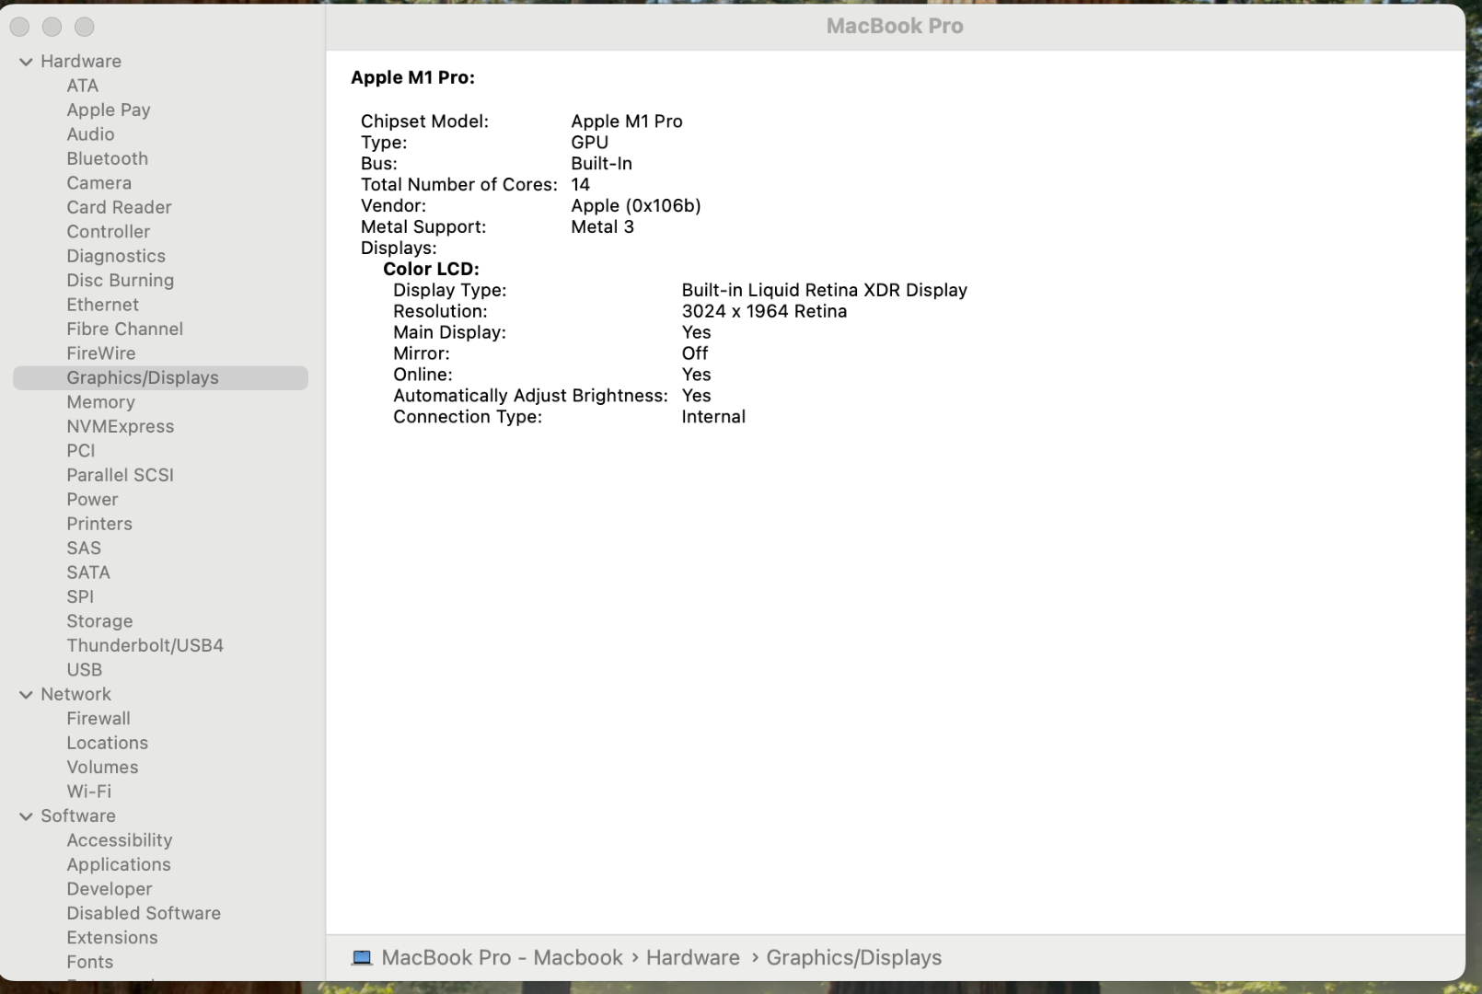The height and width of the screenshot is (994, 1482).
Task: Click the Software category label
Action: (x=77, y=816)
